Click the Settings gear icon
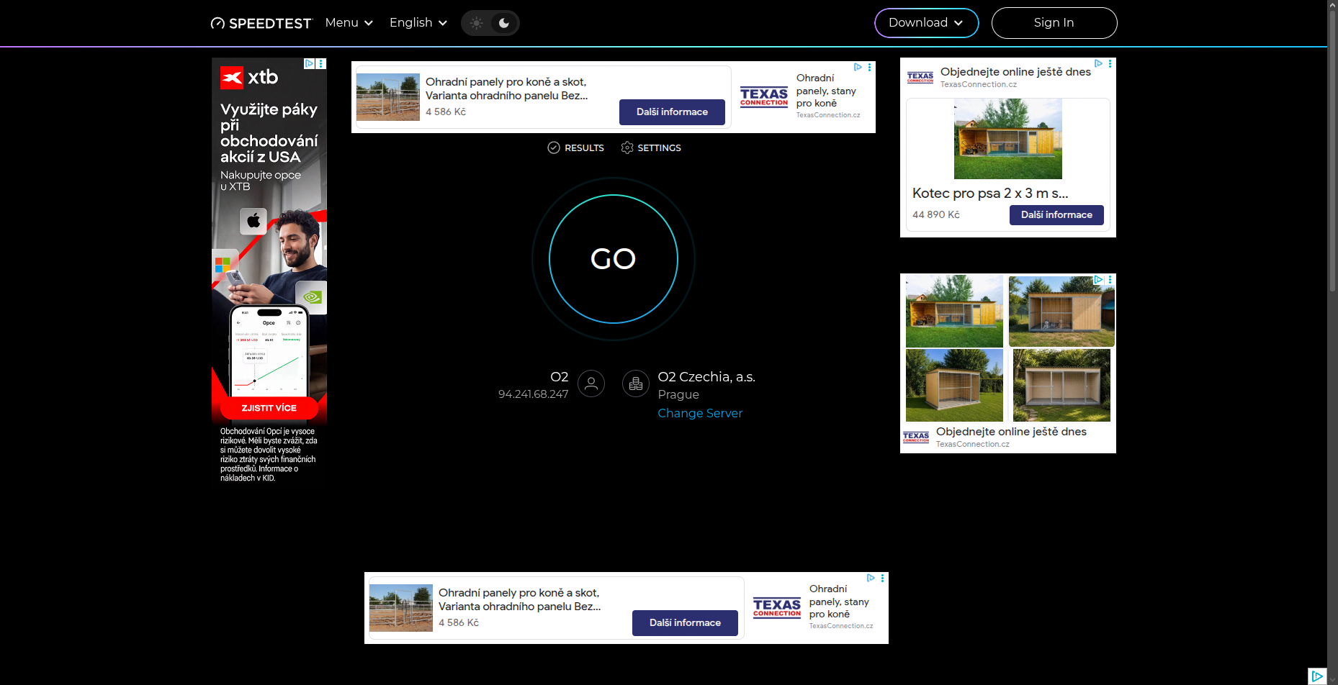The width and height of the screenshot is (1338, 685). [x=627, y=148]
